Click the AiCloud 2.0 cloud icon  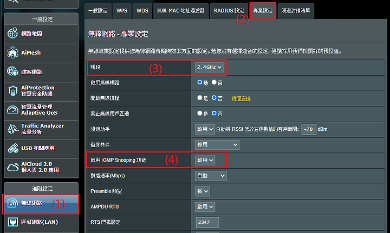(12, 167)
